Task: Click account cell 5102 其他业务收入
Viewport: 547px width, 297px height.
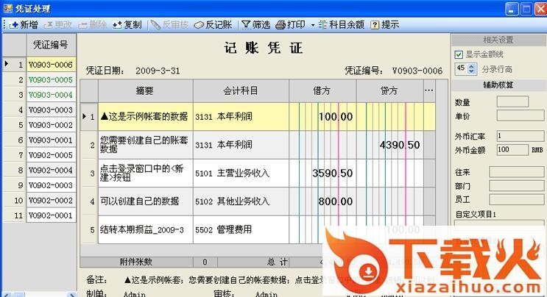Action: coord(241,201)
